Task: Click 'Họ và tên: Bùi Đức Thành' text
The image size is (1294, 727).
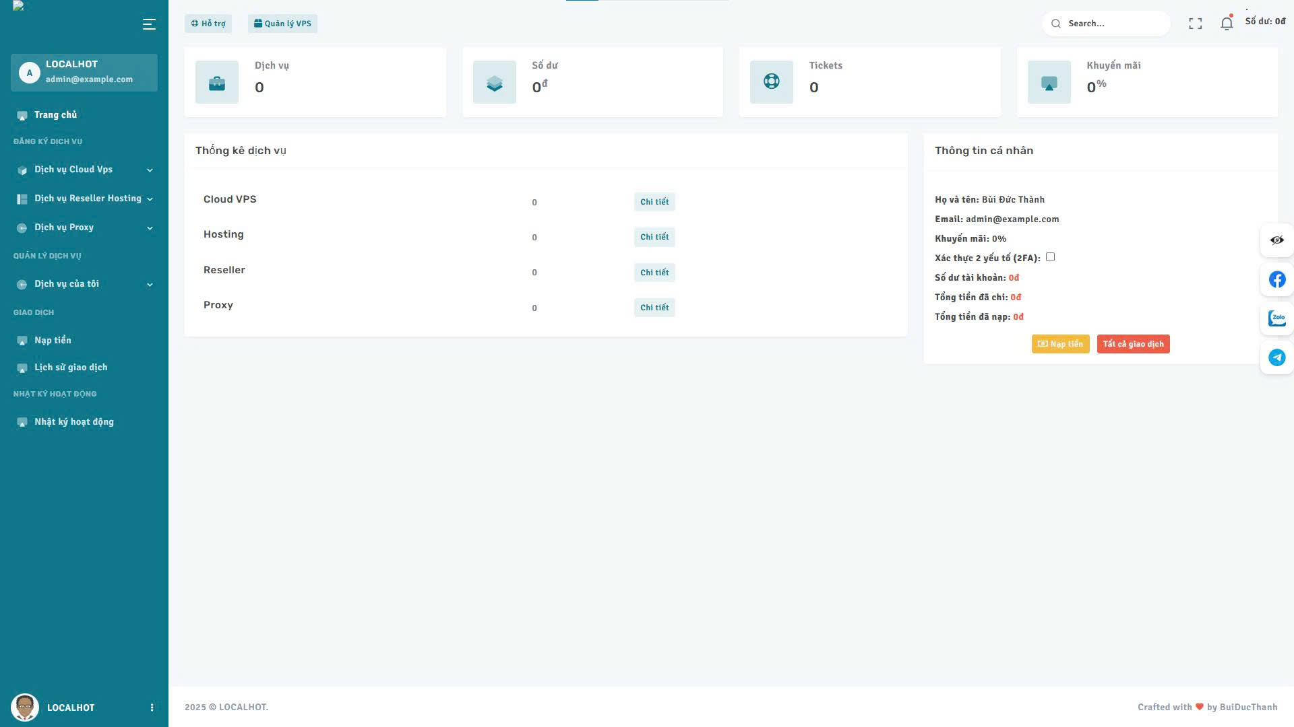Action: [x=989, y=200]
